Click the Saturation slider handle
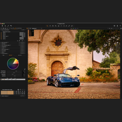This screenshot has width=122, height=122. pyautogui.click(x=13, y=74)
